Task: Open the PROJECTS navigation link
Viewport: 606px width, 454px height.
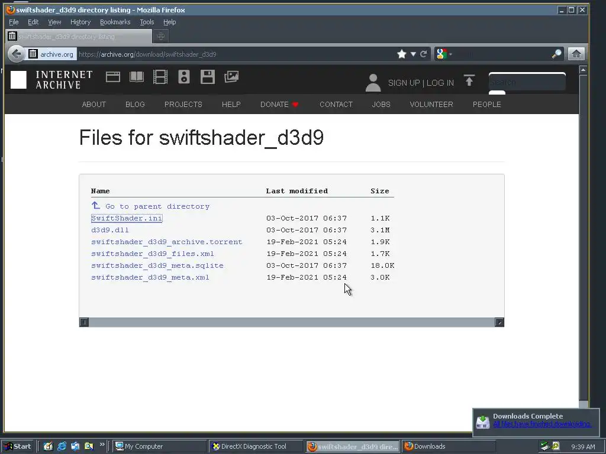Action: point(183,105)
